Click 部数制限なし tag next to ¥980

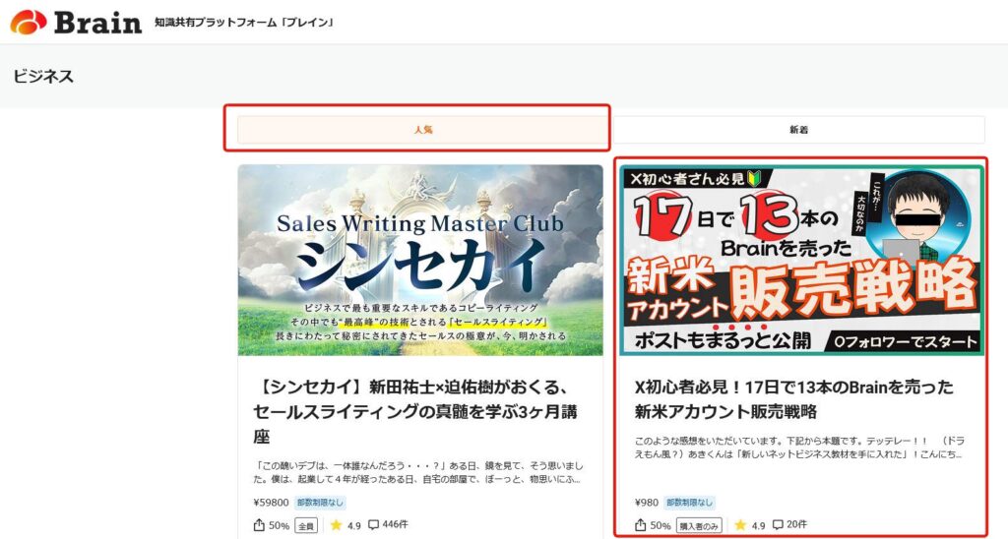(x=690, y=503)
